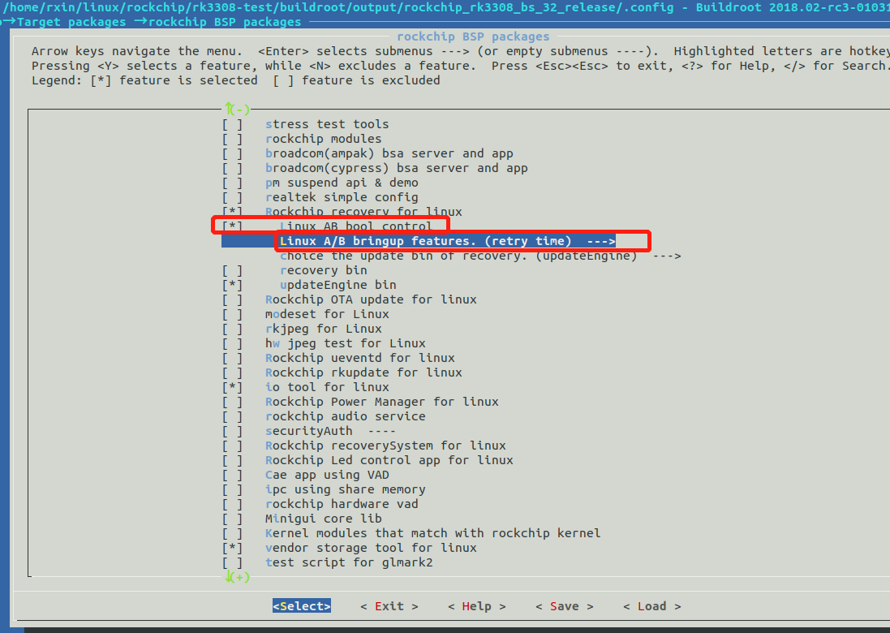890x633 pixels.
Task: Toggle vendor storage tool checkbox
Action: click(x=232, y=549)
